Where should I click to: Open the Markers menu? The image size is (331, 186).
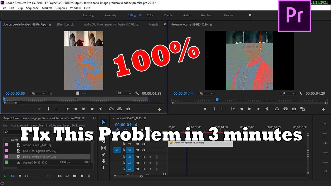pos(47,8)
